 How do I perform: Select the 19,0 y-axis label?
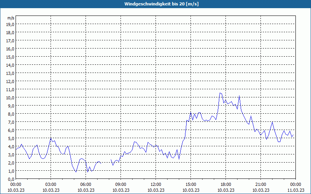pyautogui.click(x=10, y=24)
